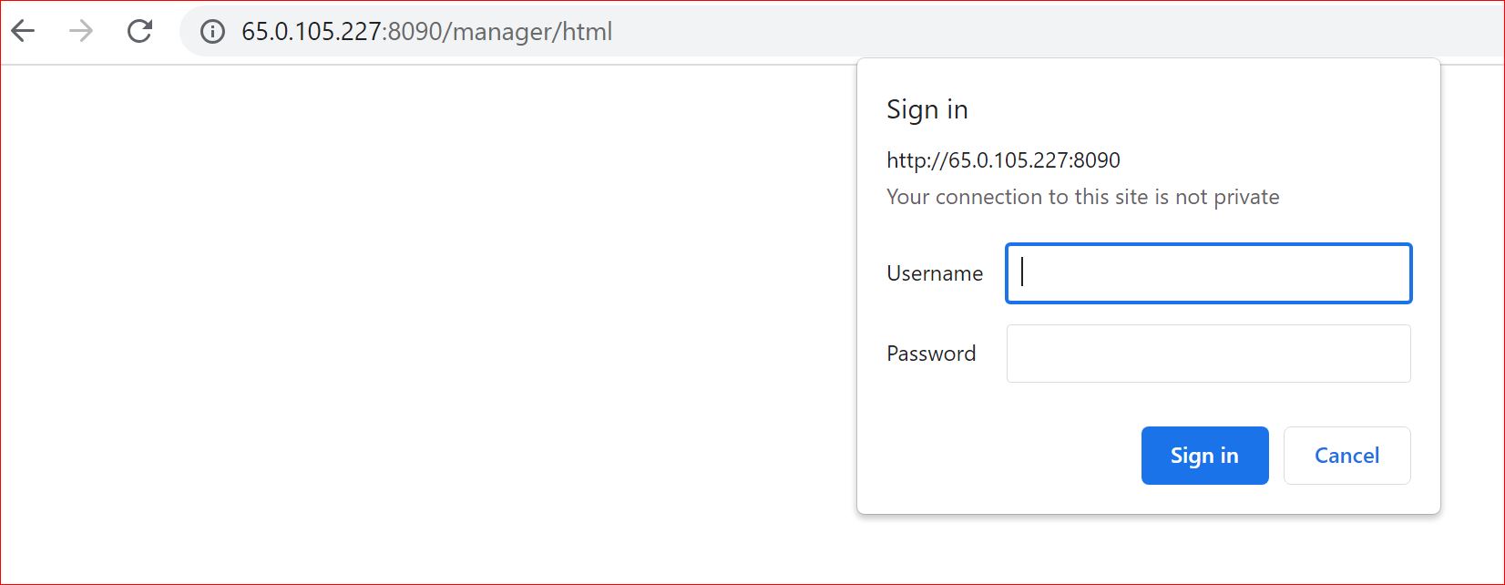Click the Sign in dialog title
Viewport: 1505px width, 585px height.
point(927,109)
